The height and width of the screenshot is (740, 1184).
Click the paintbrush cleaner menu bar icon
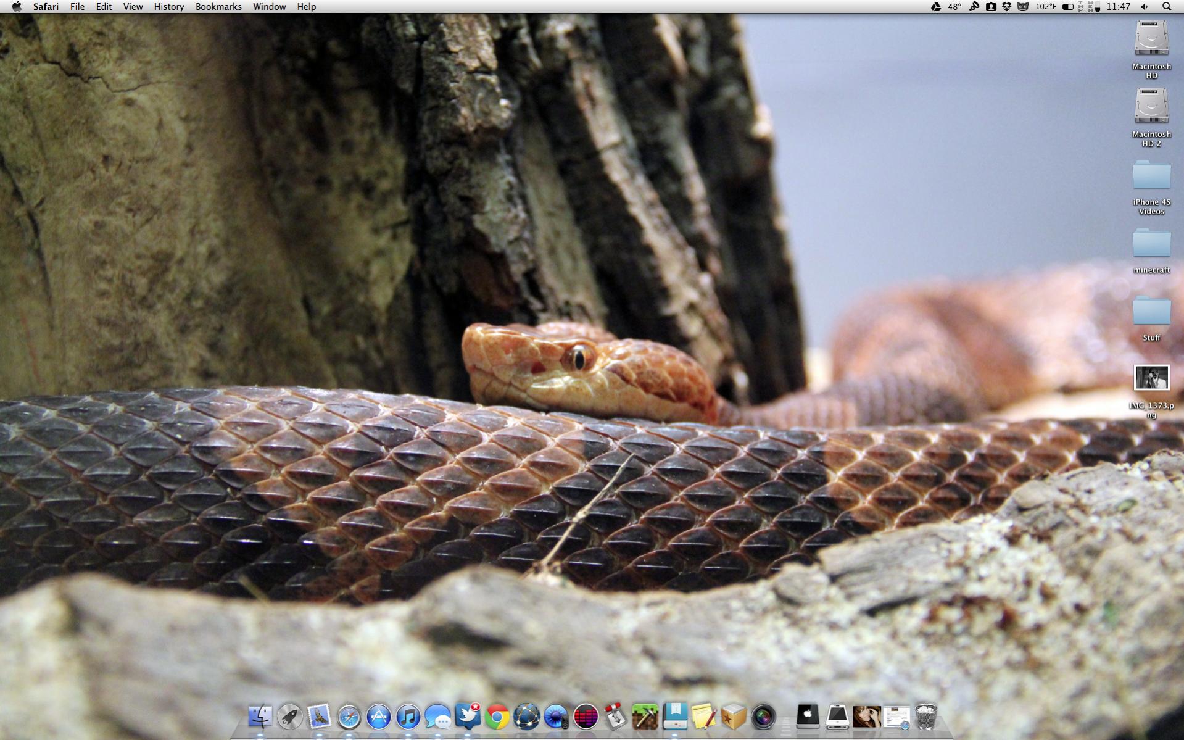tap(974, 7)
